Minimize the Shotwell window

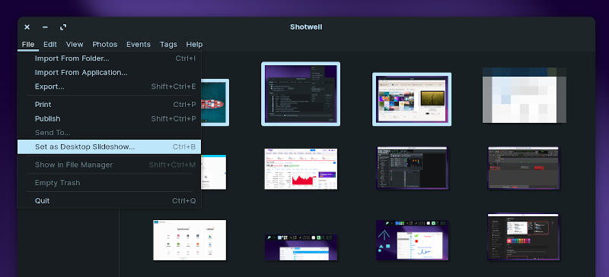(45, 27)
